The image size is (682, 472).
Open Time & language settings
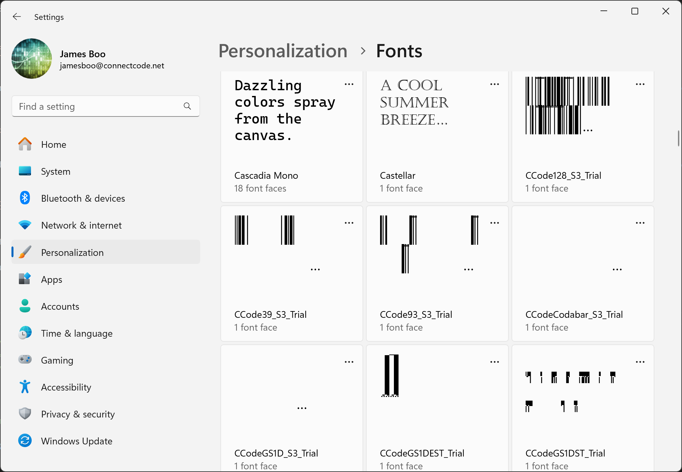[x=106, y=333]
